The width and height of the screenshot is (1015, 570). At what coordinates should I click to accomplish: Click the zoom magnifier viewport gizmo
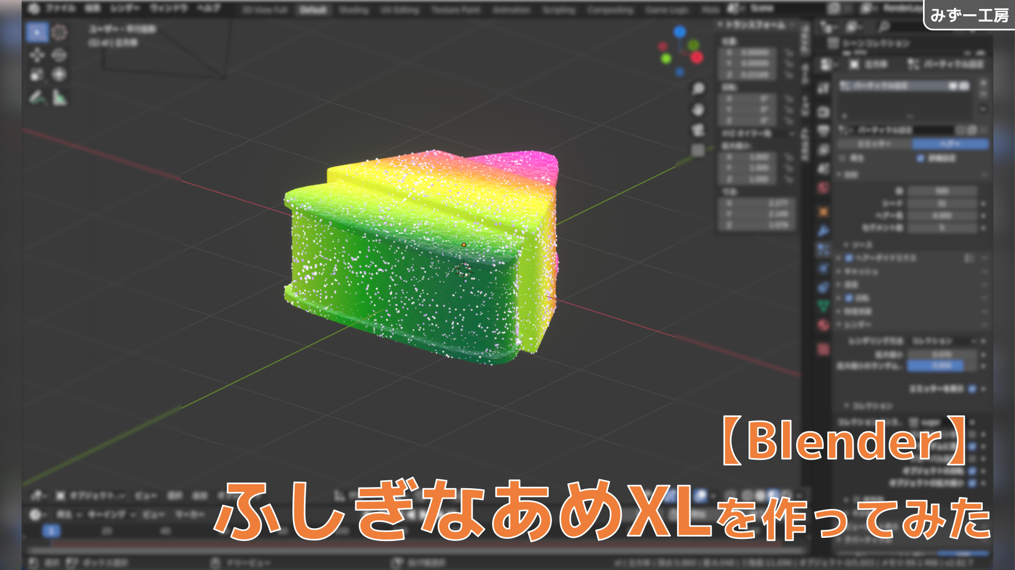[x=698, y=89]
